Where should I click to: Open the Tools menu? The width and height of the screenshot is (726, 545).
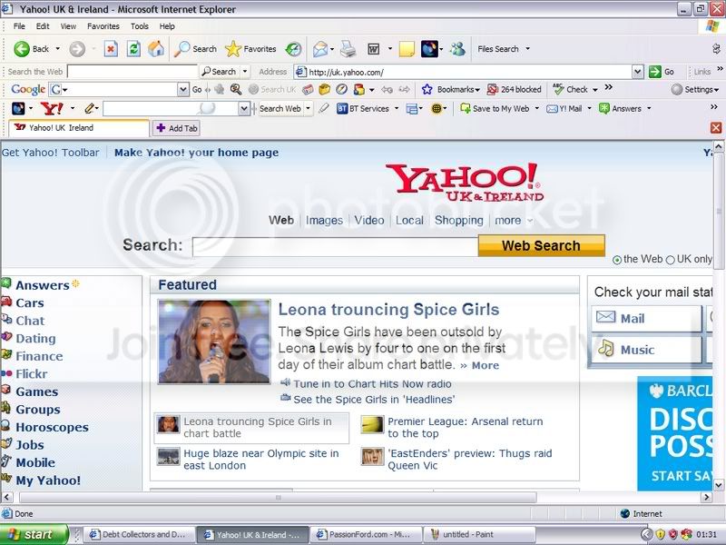[139, 26]
